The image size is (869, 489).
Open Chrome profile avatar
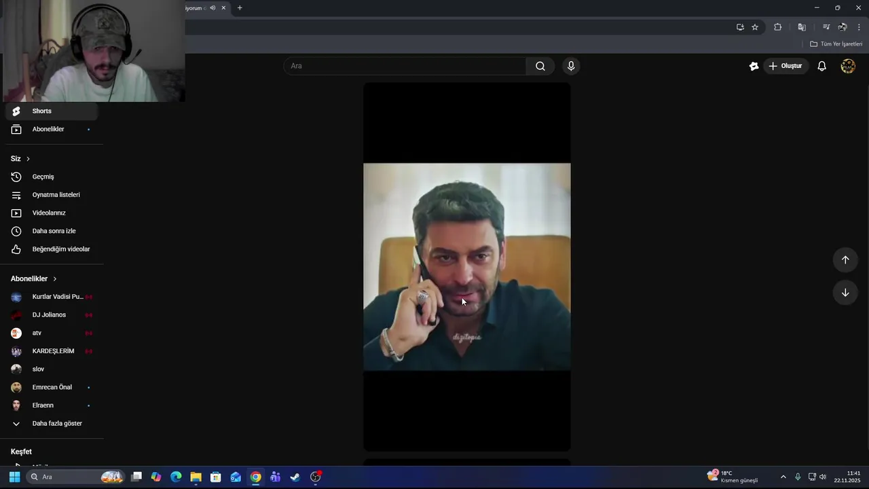[843, 27]
